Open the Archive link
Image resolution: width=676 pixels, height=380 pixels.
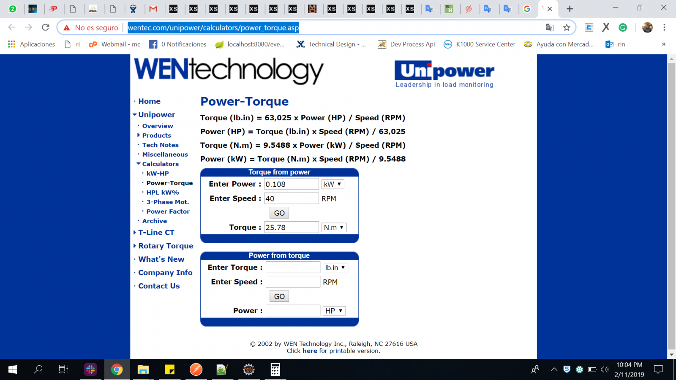[x=155, y=221]
